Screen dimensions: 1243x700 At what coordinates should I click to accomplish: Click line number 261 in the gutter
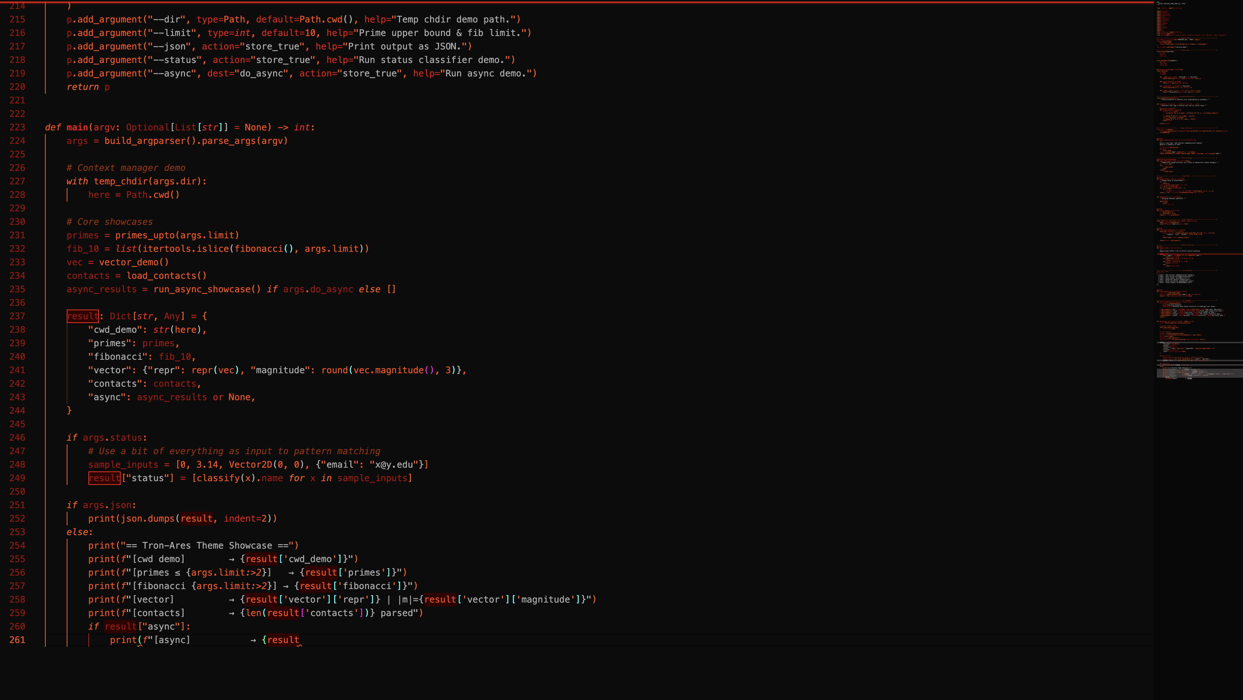point(17,640)
